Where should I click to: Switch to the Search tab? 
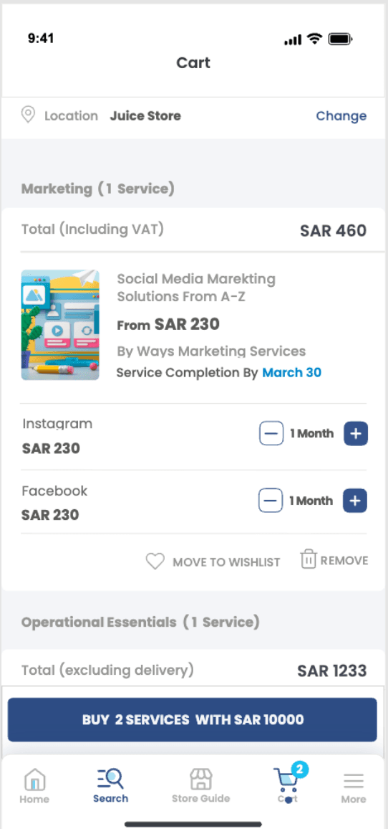point(110,786)
